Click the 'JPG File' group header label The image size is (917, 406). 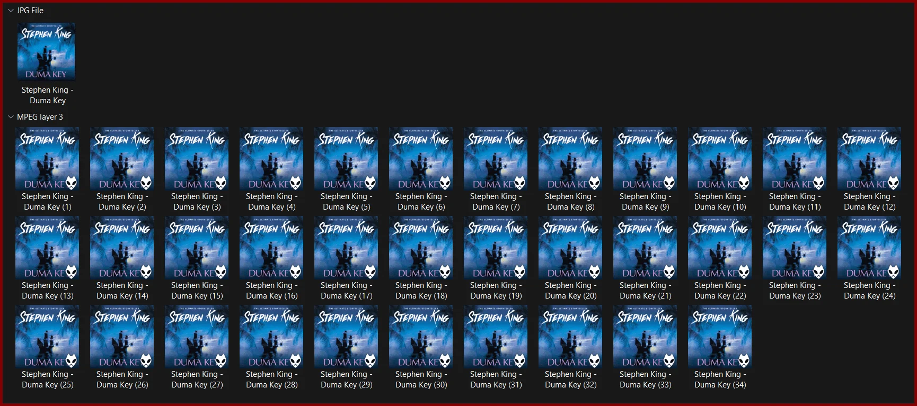30,11
